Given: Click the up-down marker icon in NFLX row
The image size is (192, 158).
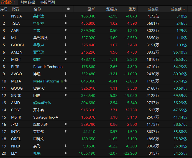Looking at the screenshot, I should click(66, 146).
